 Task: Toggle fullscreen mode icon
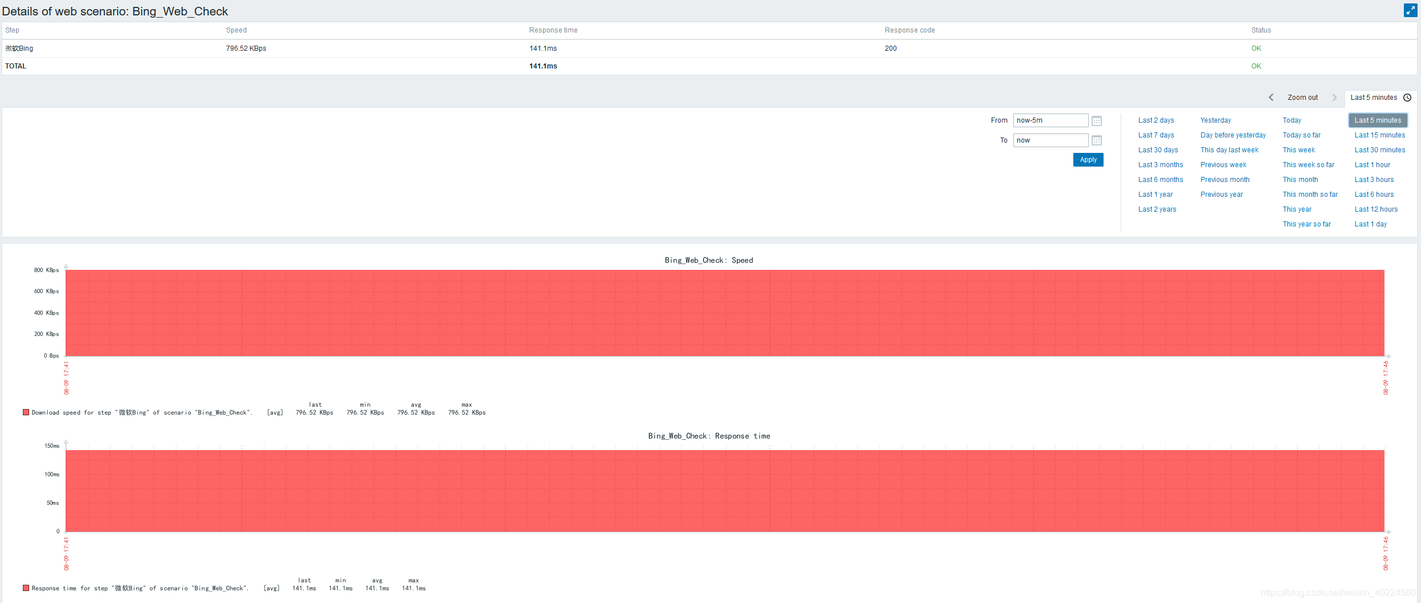[x=1410, y=10]
